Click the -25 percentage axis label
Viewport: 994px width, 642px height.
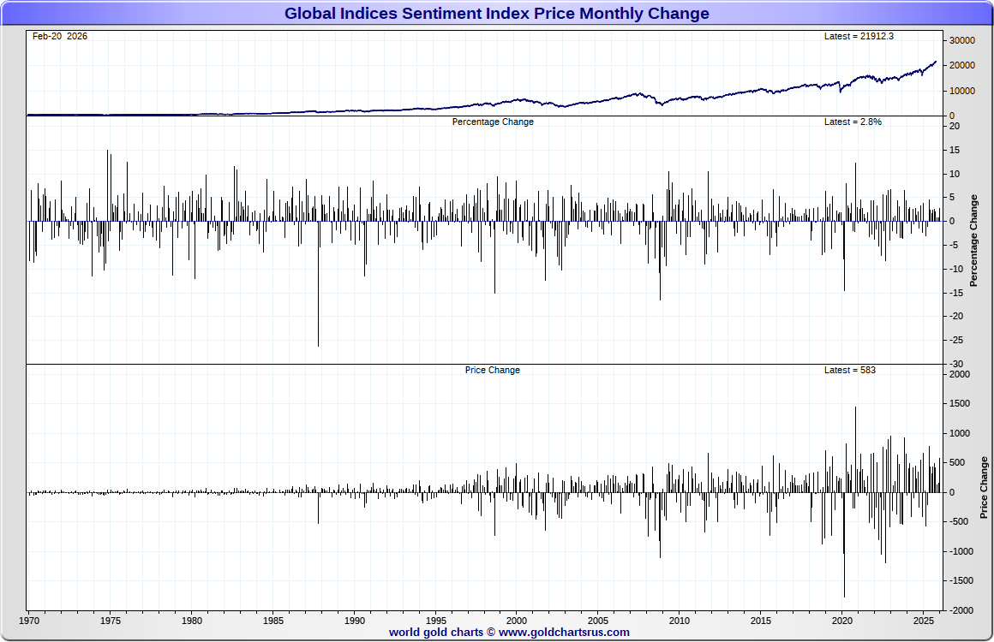point(955,341)
